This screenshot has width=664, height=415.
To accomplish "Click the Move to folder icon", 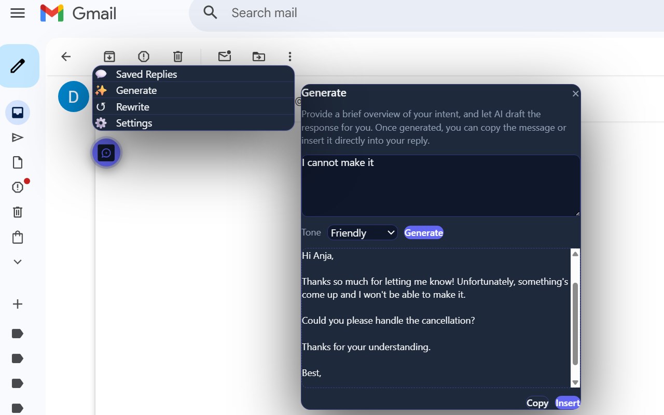I will pyautogui.click(x=259, y=57).
